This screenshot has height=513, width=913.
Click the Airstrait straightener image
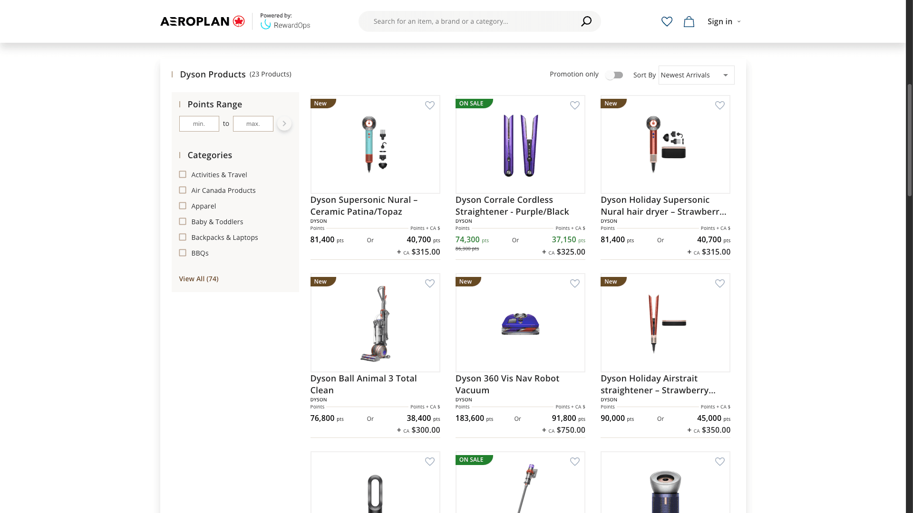click(665, 323)
